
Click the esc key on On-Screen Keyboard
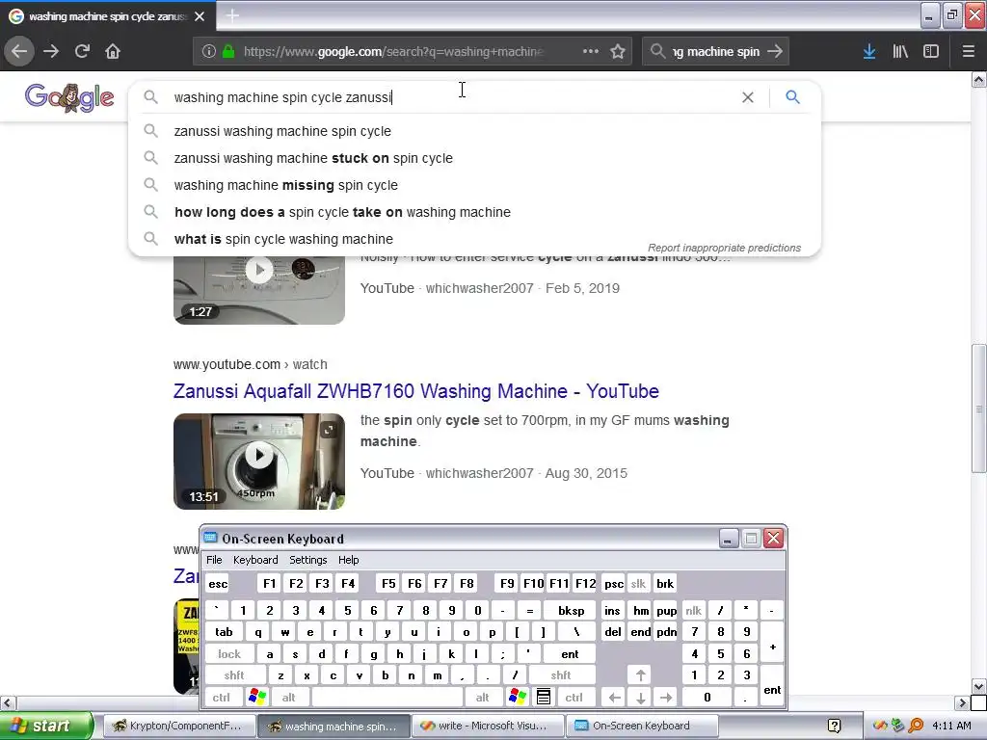coord(218,584)
